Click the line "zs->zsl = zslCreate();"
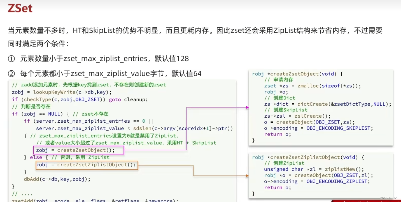This screenshot has width=401, height=202. 297,116
